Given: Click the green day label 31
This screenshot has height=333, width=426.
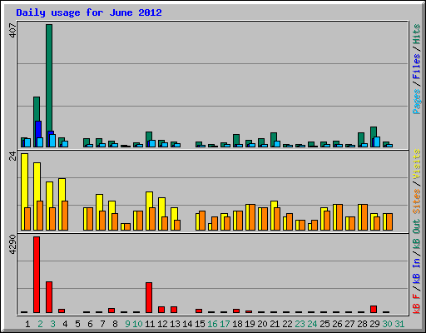Looking at the screenshot, I should 399,324.
